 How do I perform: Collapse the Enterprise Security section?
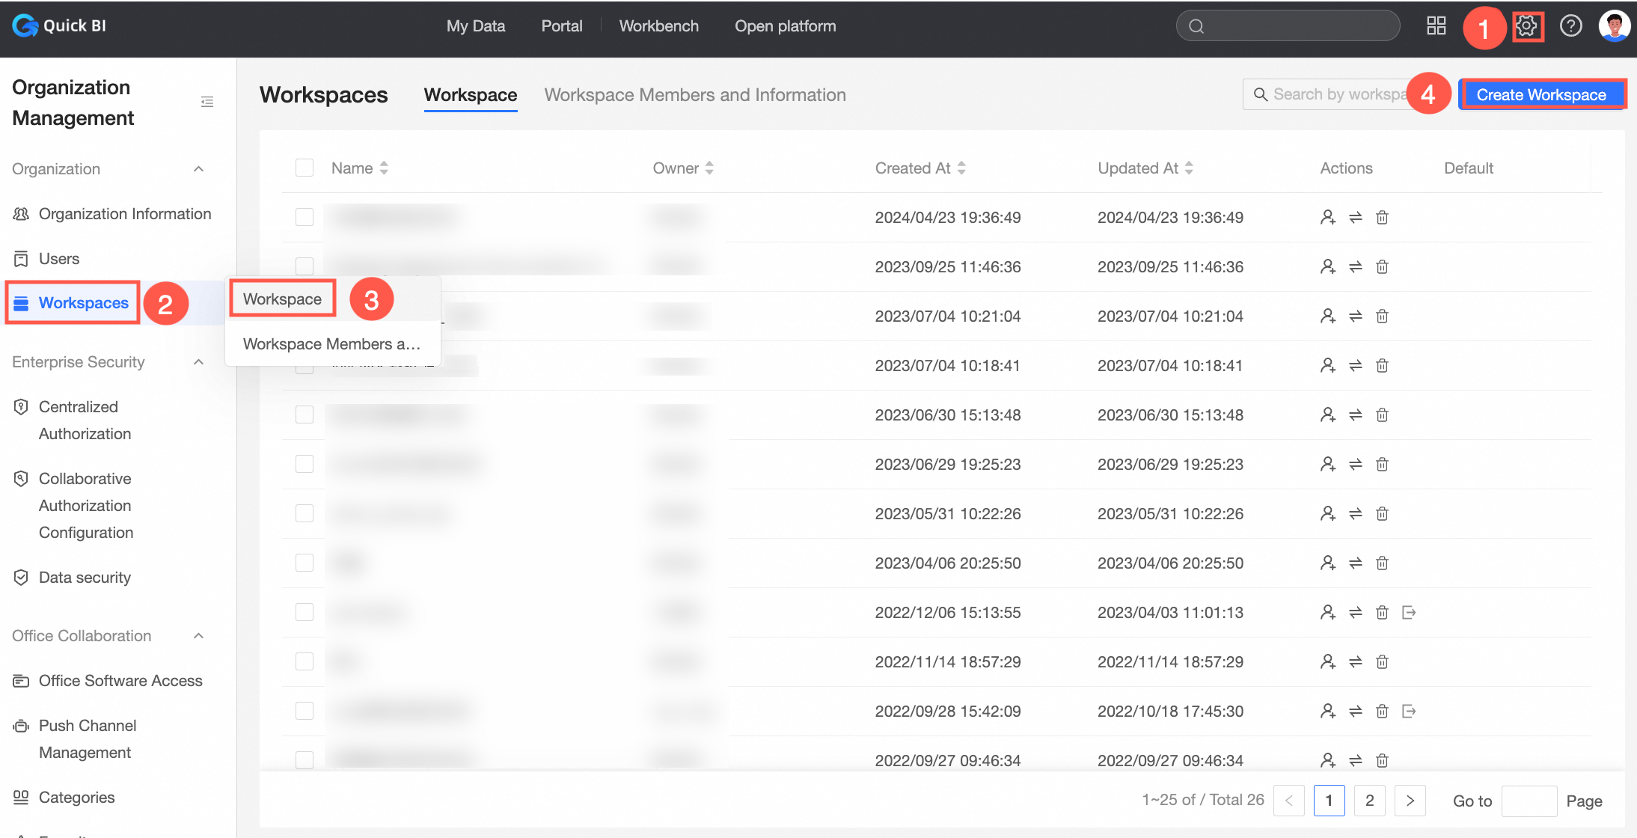click(198, 362)
